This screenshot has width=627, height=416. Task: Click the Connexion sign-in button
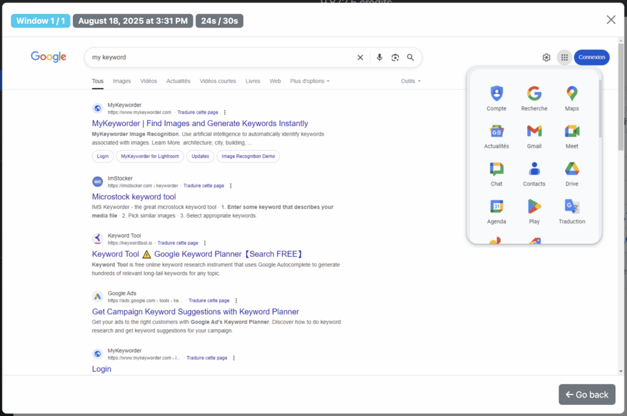pyautogui.click(x=591, y=57)
